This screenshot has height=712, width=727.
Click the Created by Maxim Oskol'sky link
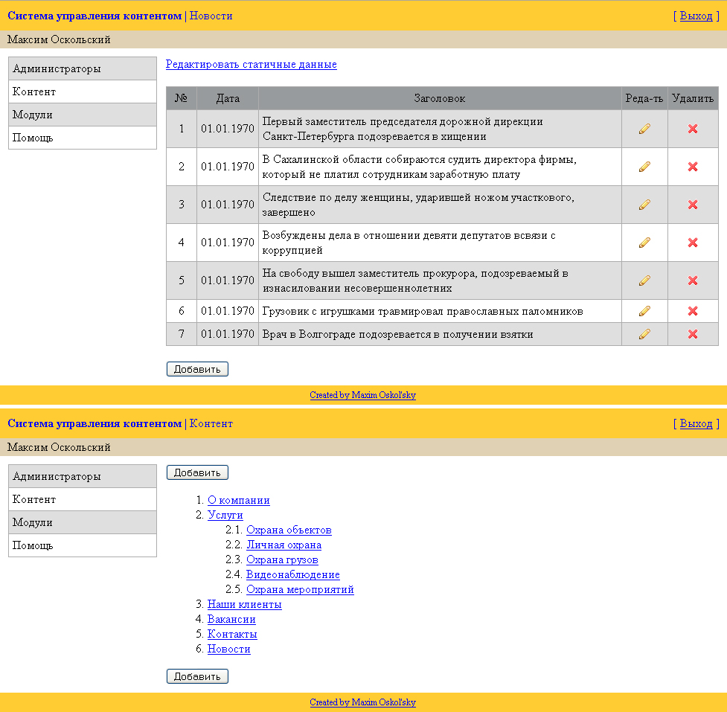(363, 395)
